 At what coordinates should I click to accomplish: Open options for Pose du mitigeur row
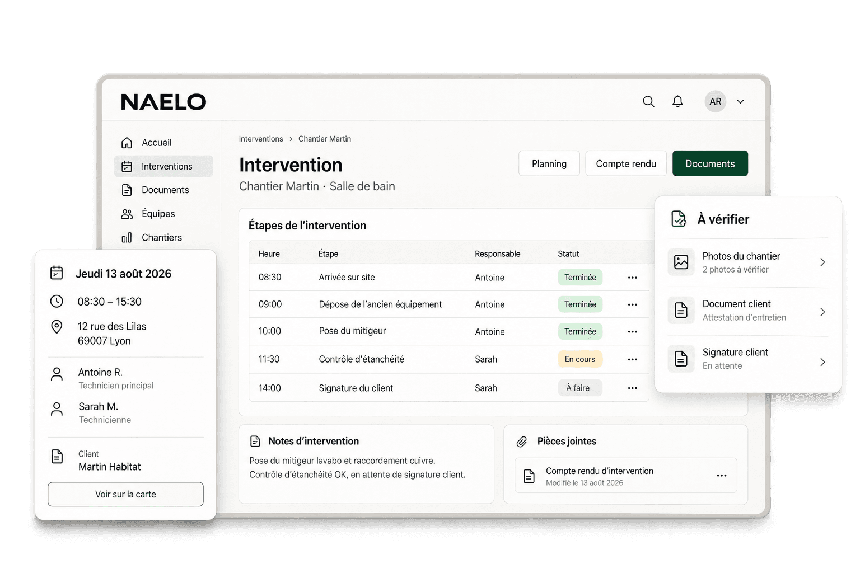pyautogui.click(x=633, y=331)
